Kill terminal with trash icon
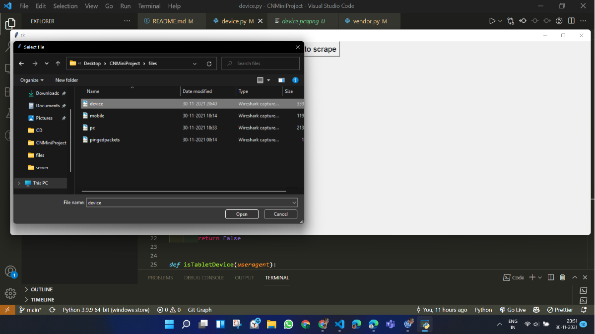This screenshot has height=334, width=595. [x=562, y=277]
